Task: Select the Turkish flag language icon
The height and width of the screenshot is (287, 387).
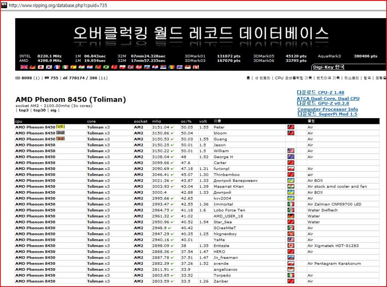Action: point(114,67)
